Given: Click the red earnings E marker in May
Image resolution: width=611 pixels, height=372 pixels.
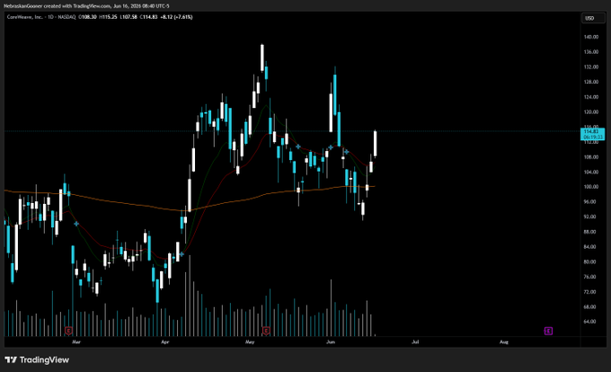Looking at the screenshot, I should (x=266, y=331).
